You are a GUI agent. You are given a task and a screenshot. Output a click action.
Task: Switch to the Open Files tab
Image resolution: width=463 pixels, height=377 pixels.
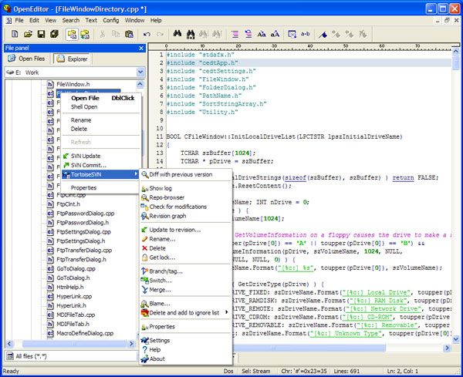28,59
